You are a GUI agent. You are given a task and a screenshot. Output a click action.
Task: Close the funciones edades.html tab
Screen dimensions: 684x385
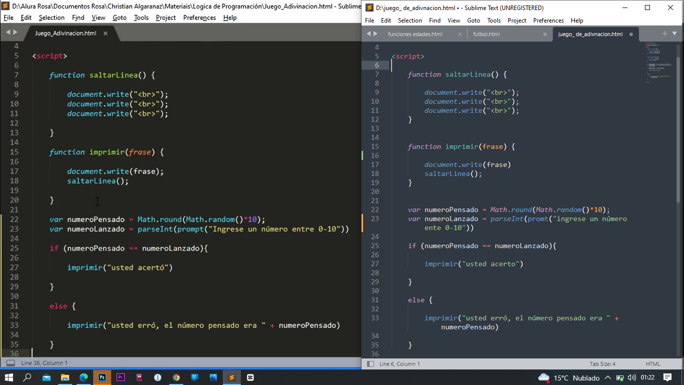[460, 34]
